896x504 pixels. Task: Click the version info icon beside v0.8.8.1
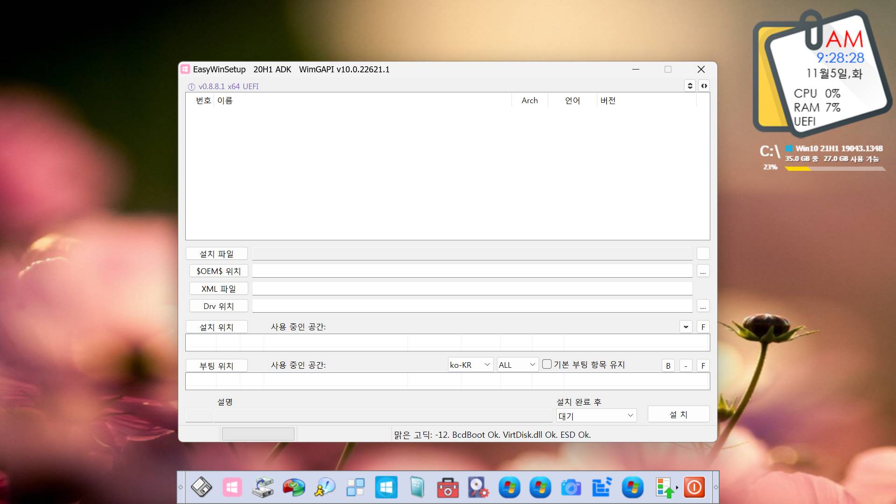191,87
